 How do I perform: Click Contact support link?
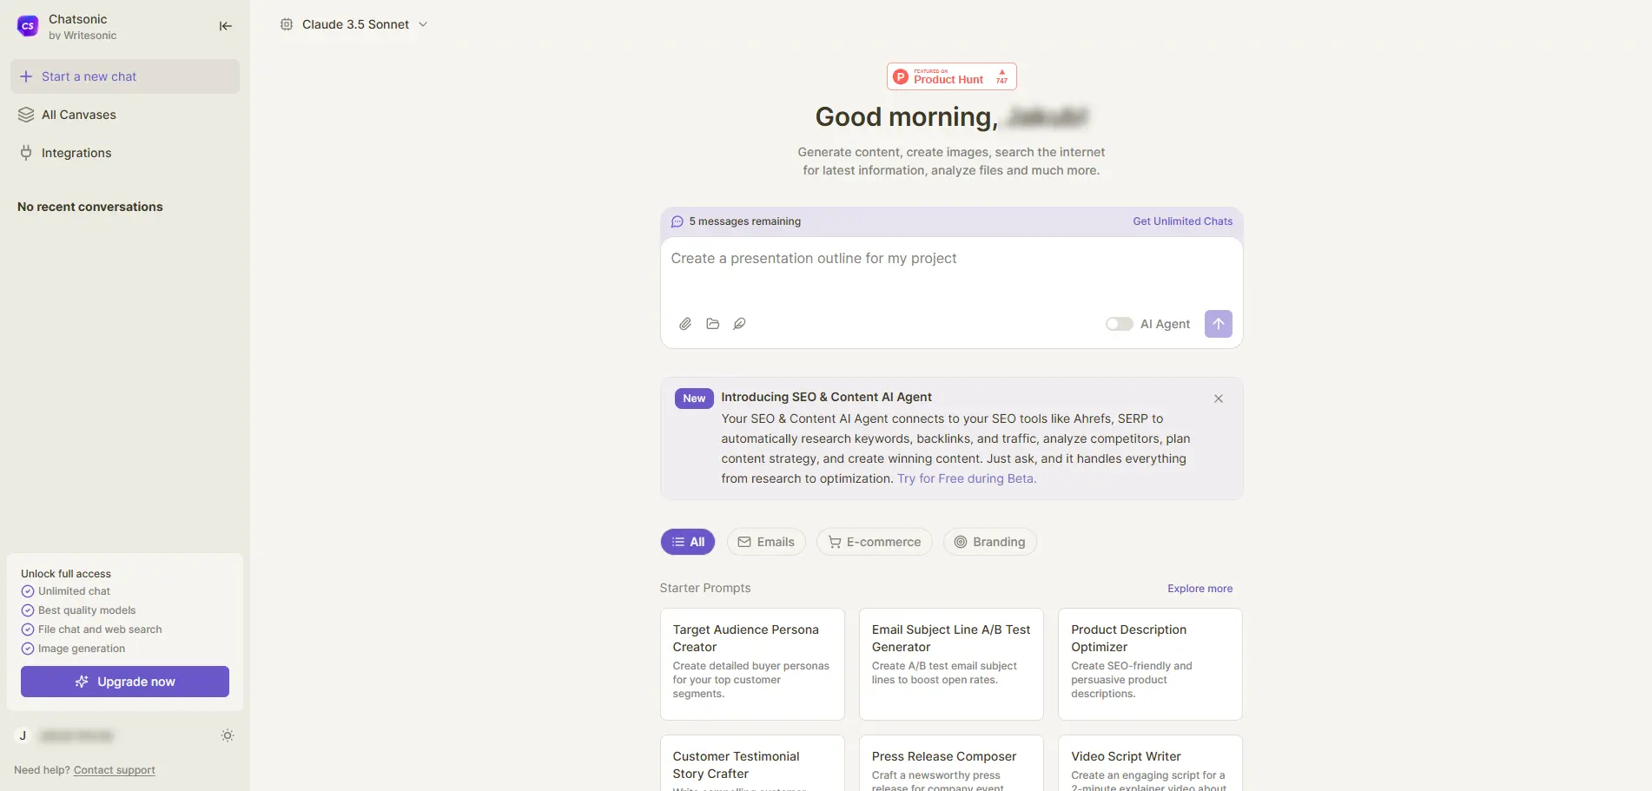(x=115, y=770)
